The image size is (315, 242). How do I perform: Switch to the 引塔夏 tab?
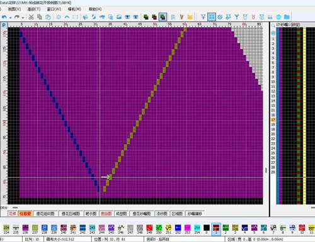[25, 214]
